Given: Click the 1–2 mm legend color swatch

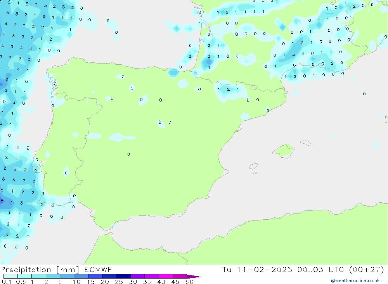Looking at the screenshot, I should pyautogui.click(x=39, y=276).
